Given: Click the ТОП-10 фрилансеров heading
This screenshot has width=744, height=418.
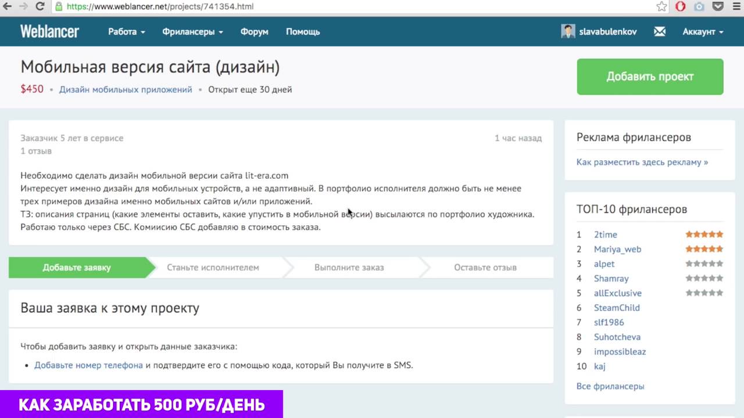Looking at the screenshot, I should (632, 209).
